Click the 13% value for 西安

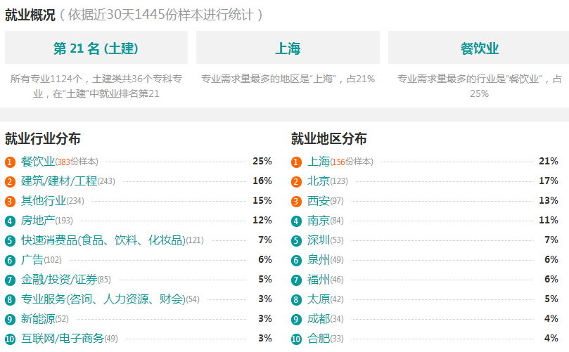[549, 200]
